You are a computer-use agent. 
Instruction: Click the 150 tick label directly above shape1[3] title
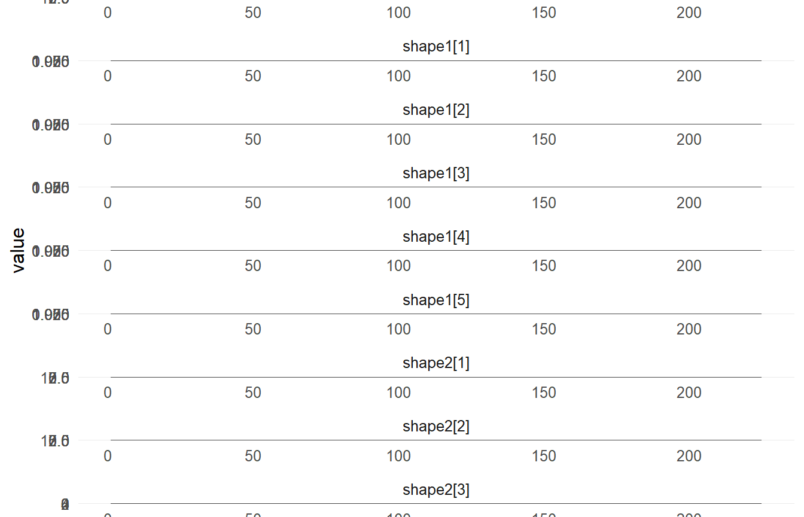coord(544,140)
